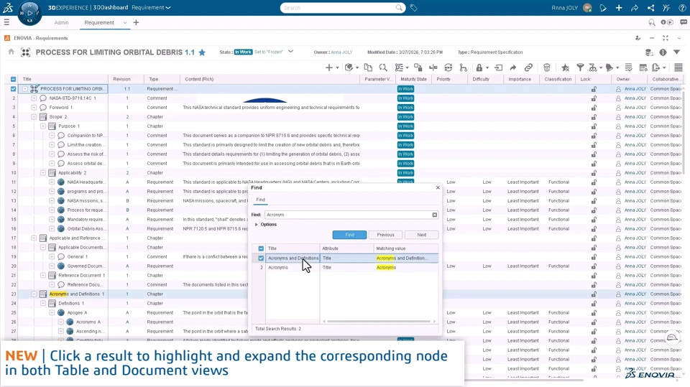Screen dimensions: 690x387
Task: Click the toolbar lock icon
Action: pyautogui.click(x=479, y=67)
